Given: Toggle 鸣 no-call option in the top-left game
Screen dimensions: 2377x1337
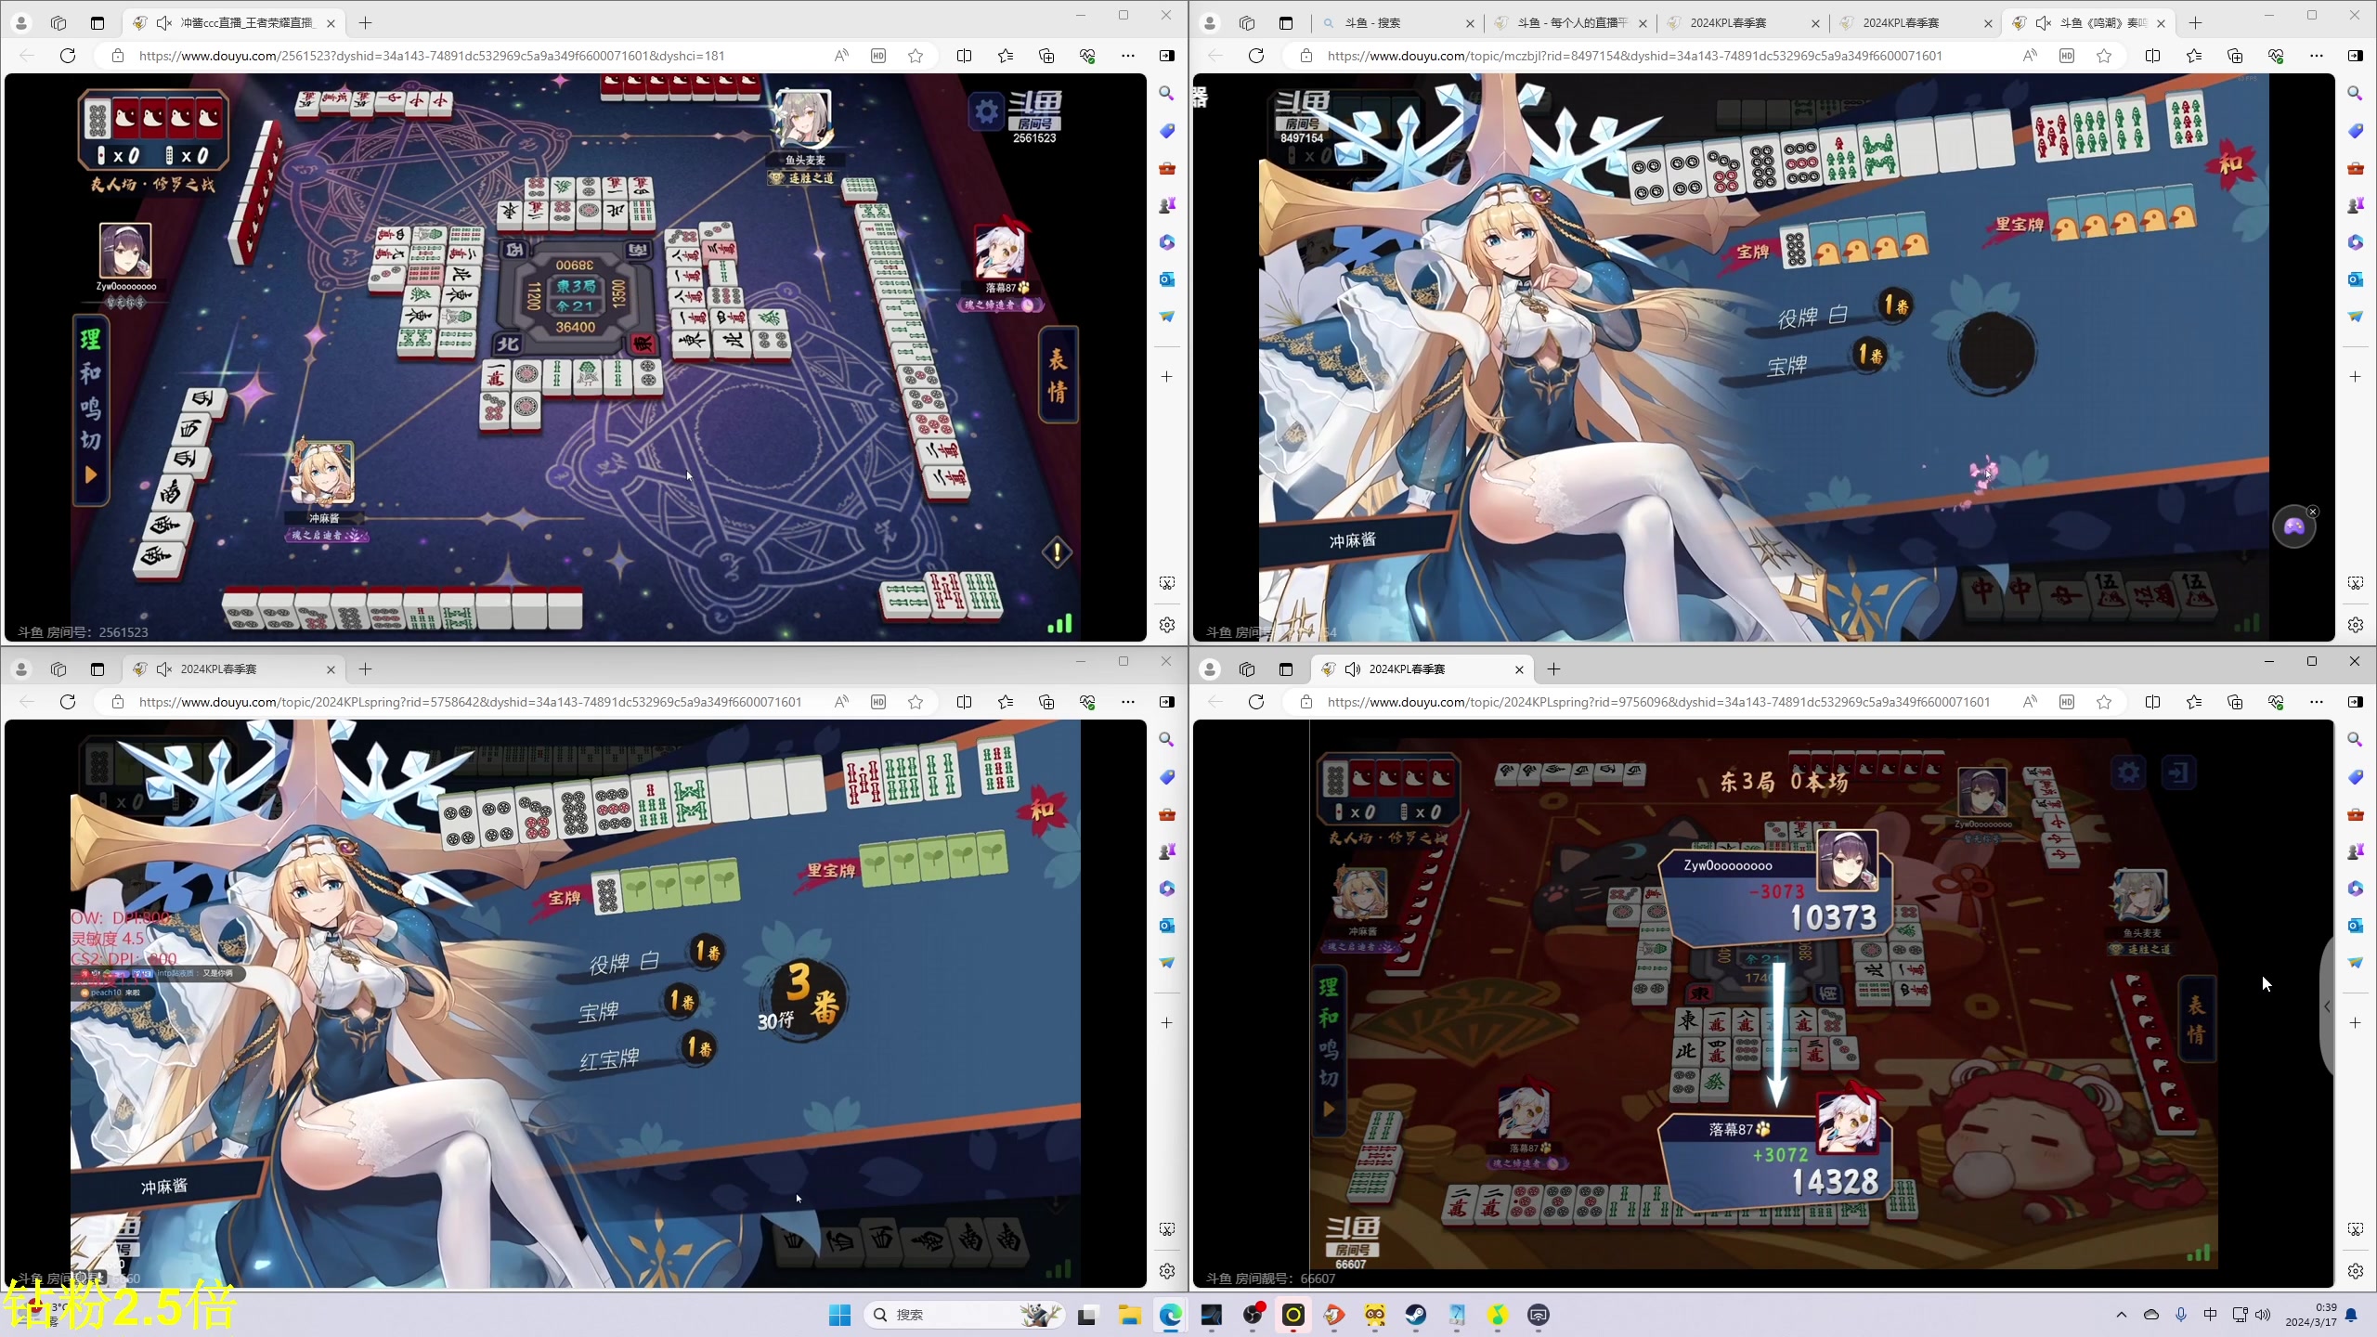Looking at the screenshot, I should click(x=90, y=407).
